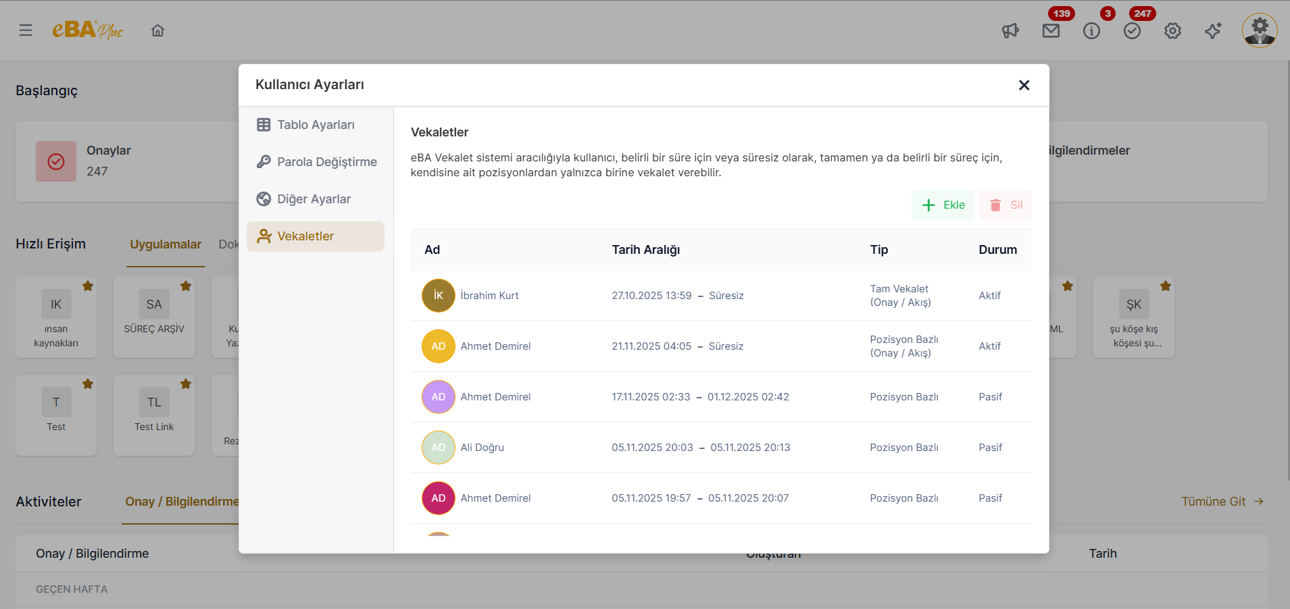
Task: Open info notifications with 3 badge
Action: pyautogui.click(x=1091, y=30)
